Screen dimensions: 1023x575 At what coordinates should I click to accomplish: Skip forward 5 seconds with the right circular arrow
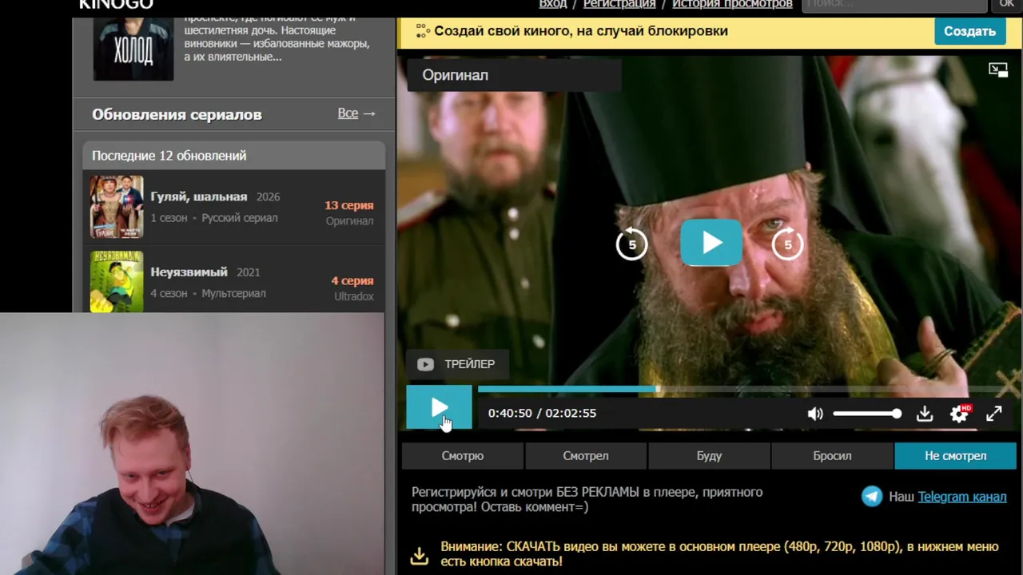[788, 244]
